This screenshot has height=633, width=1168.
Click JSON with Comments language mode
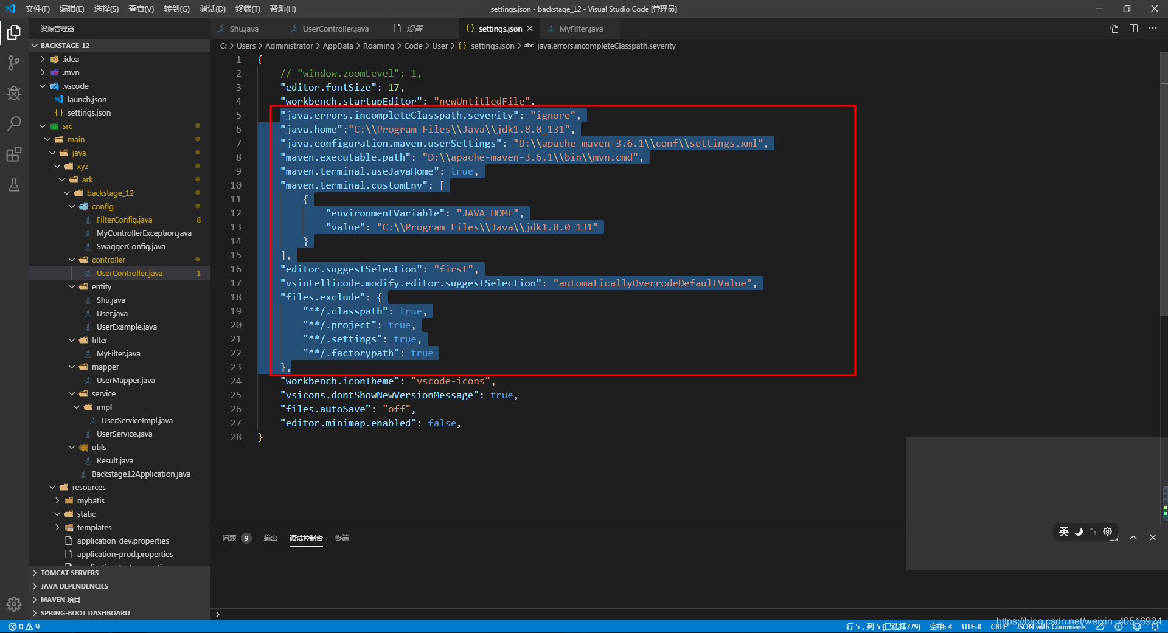1052,627
